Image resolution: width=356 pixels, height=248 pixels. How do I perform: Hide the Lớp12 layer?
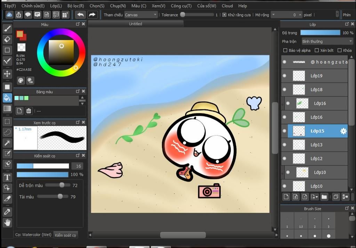(284, 159)
